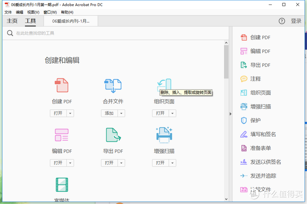Switch to the 06爱成长内刊 document tab
This screenshot has height=204, width=307.
(x=71, y=21)
